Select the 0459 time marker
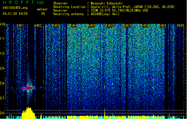The height and width of the screenshot is (119, 187). pos(163,26)
